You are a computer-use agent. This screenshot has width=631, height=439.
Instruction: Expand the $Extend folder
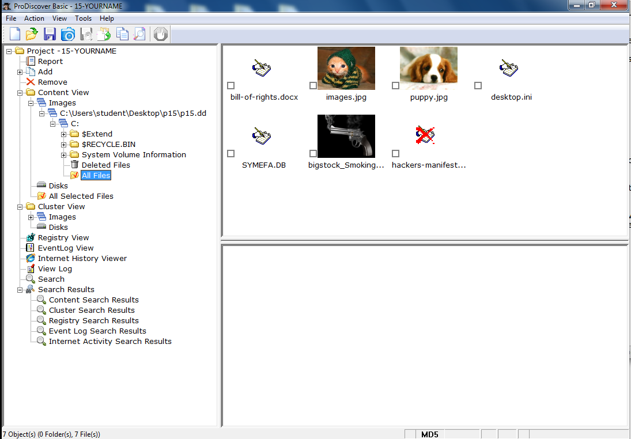63,134
